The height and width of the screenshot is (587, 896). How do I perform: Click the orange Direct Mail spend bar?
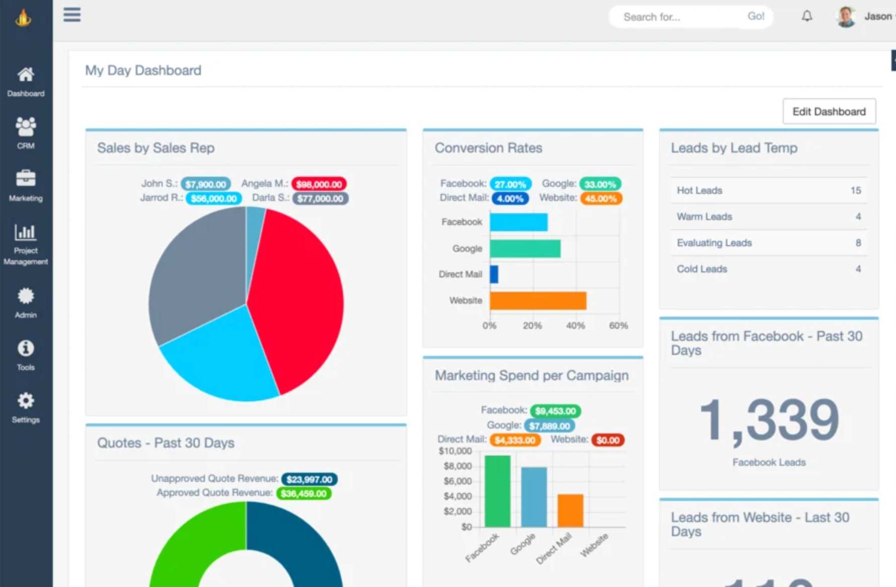[x=570, y=510]
